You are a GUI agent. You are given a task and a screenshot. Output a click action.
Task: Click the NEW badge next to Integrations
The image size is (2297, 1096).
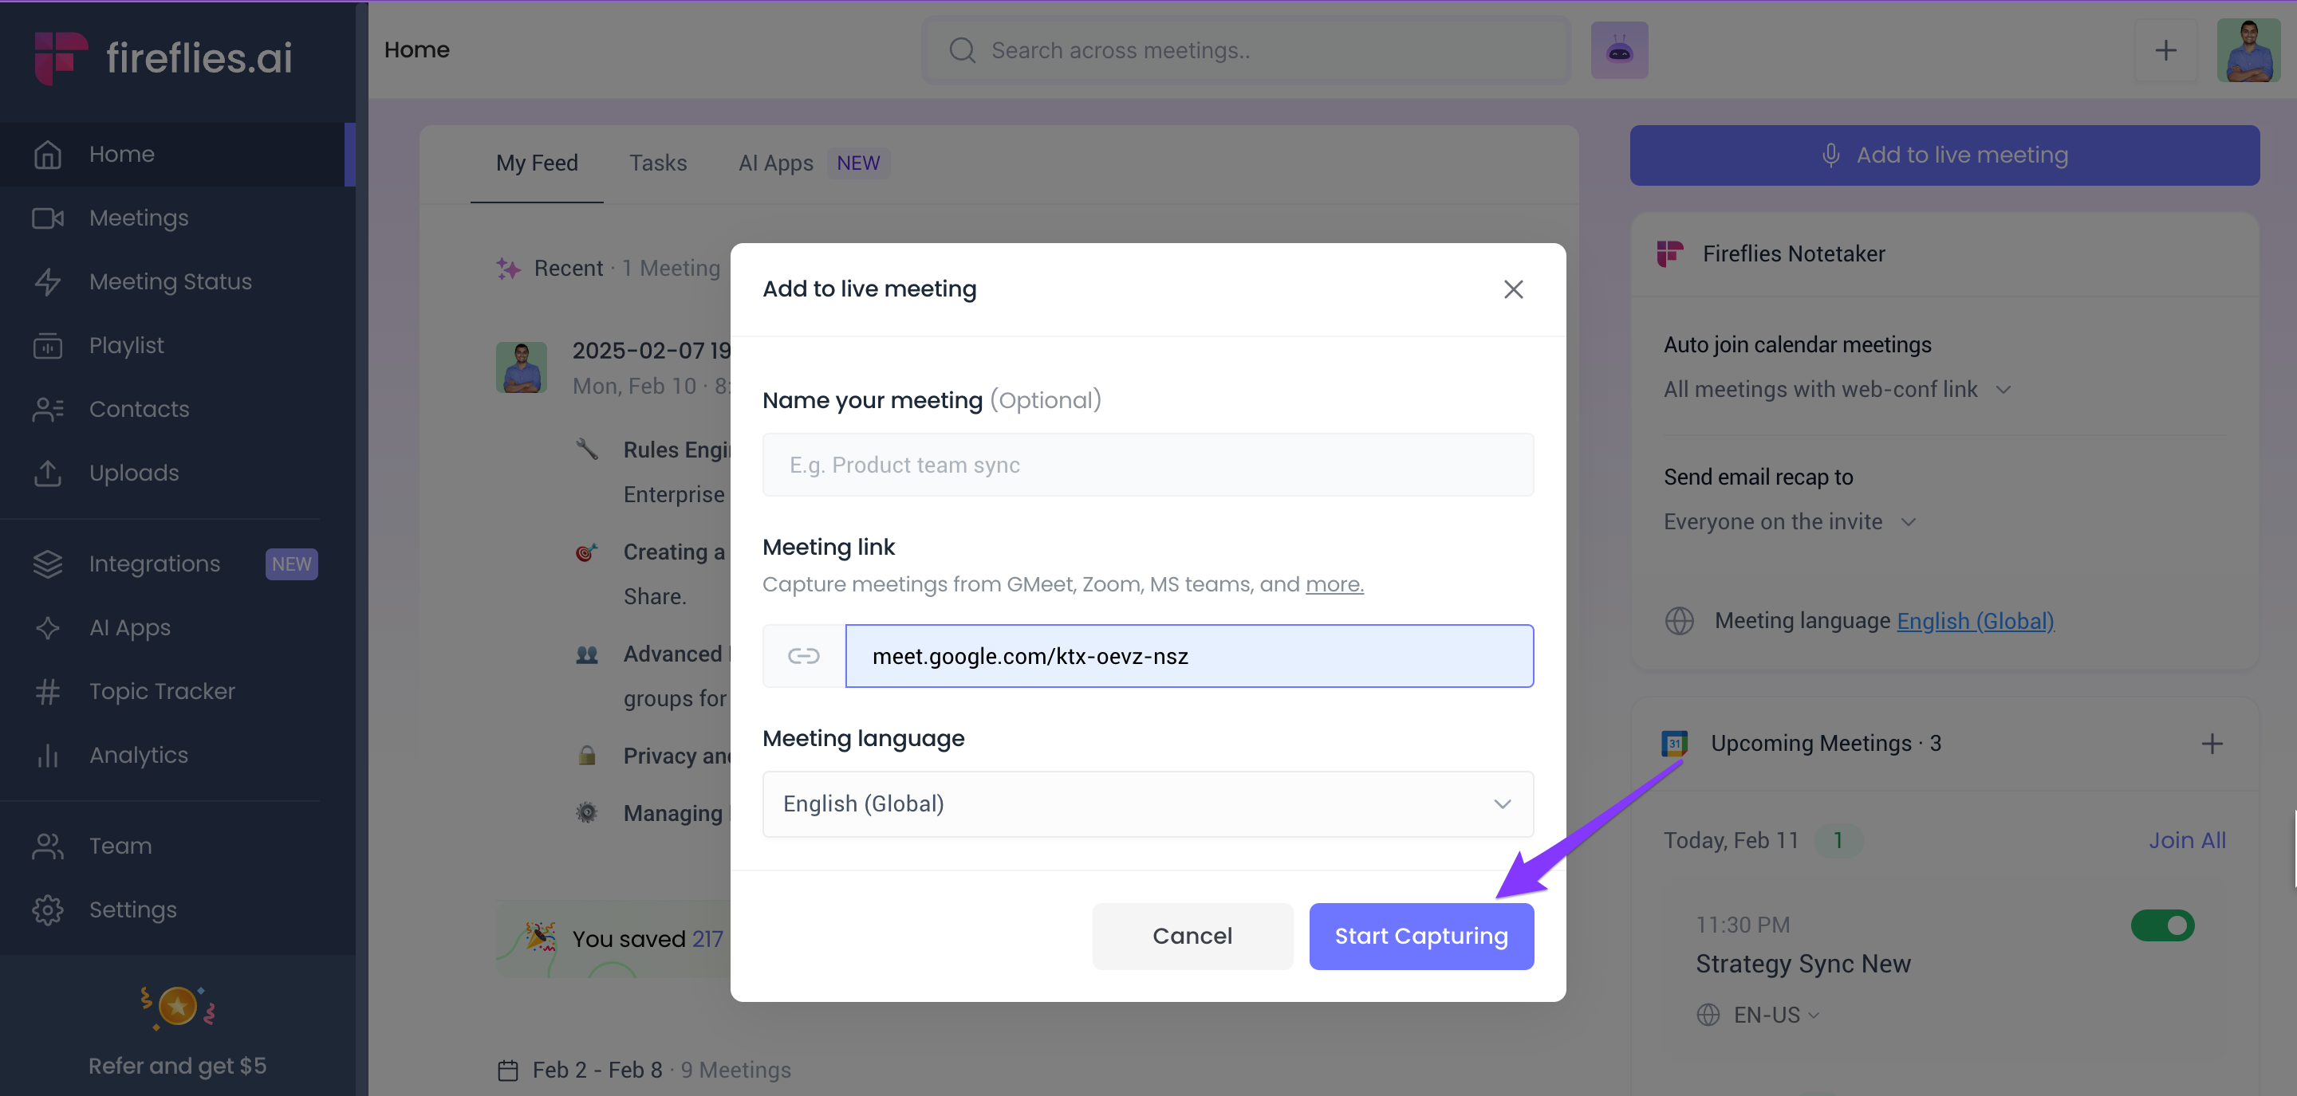(x=292, y=564)
